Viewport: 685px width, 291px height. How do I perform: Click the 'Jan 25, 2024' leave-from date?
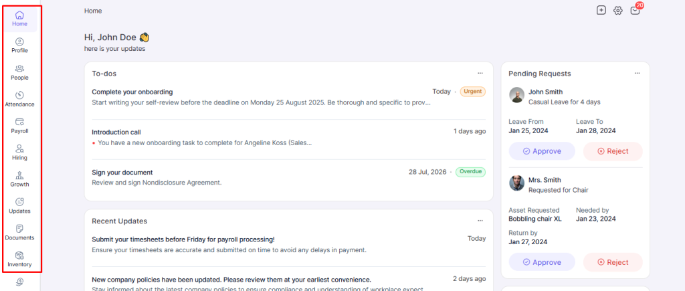[528, 130]
